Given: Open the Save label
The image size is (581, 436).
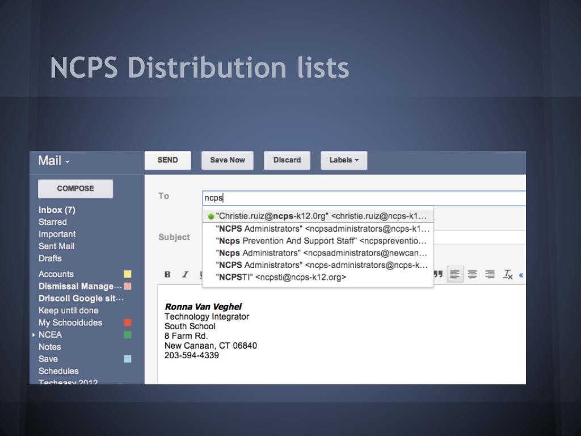Looking at the screenshot, I should pyautogui.click(x=48, y=359).
